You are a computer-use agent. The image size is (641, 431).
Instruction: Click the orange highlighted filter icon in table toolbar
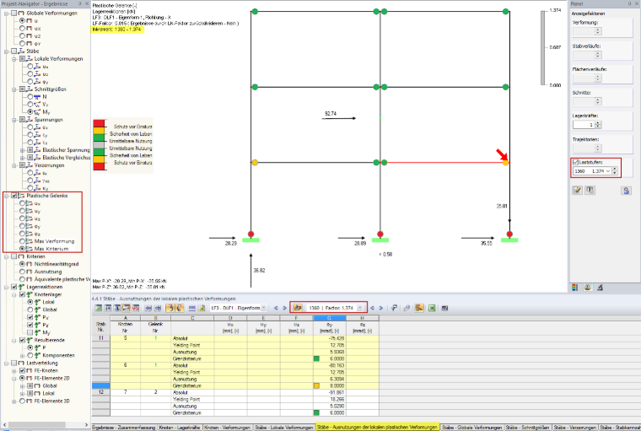click(x=170, y=308)
